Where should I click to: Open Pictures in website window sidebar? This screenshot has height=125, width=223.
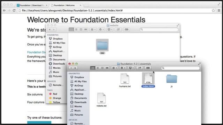click(x=55, y=76)
